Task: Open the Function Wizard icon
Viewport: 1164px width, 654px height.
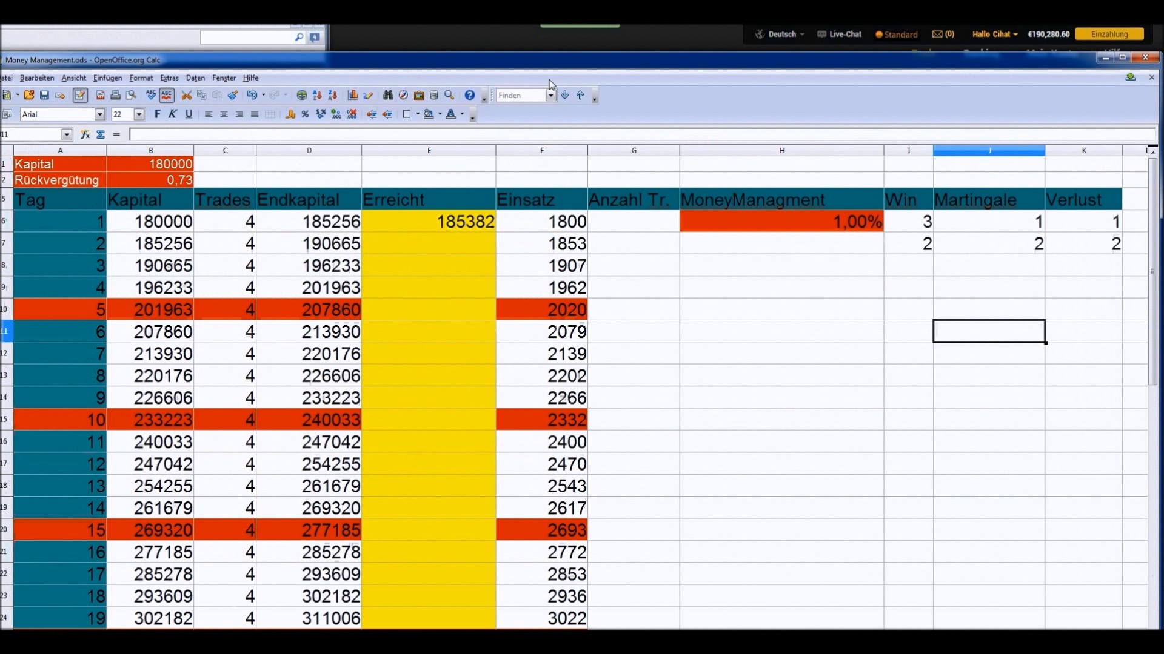Action: [x=85, y=134]
